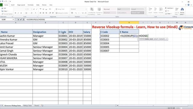
Task: Click Sort & Filter icon
Action: [177, 9]
